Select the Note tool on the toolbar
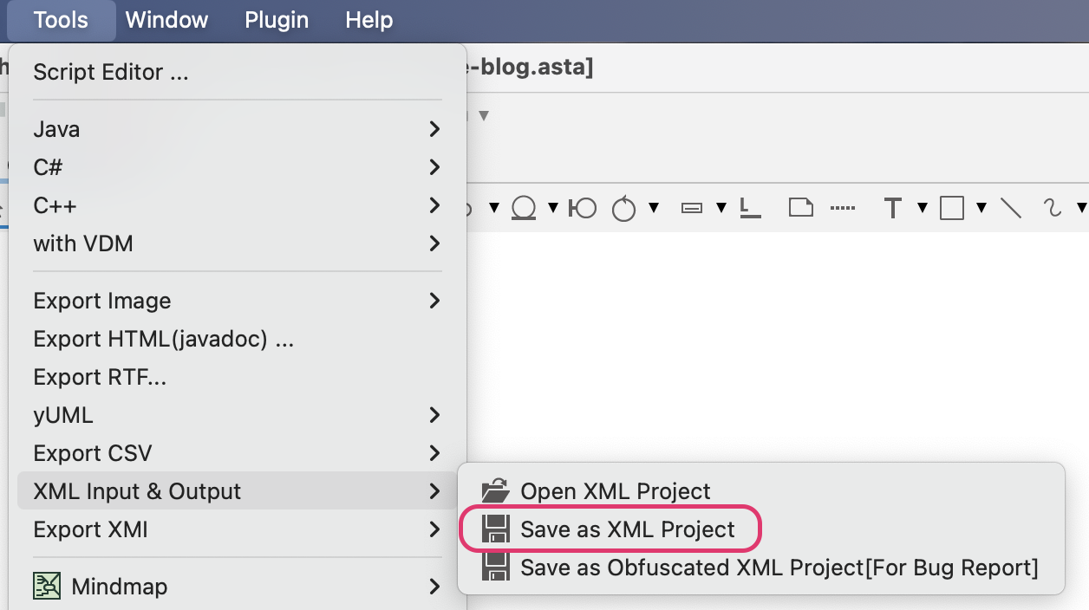This screenshot has width=1089, height=610. 799,208
